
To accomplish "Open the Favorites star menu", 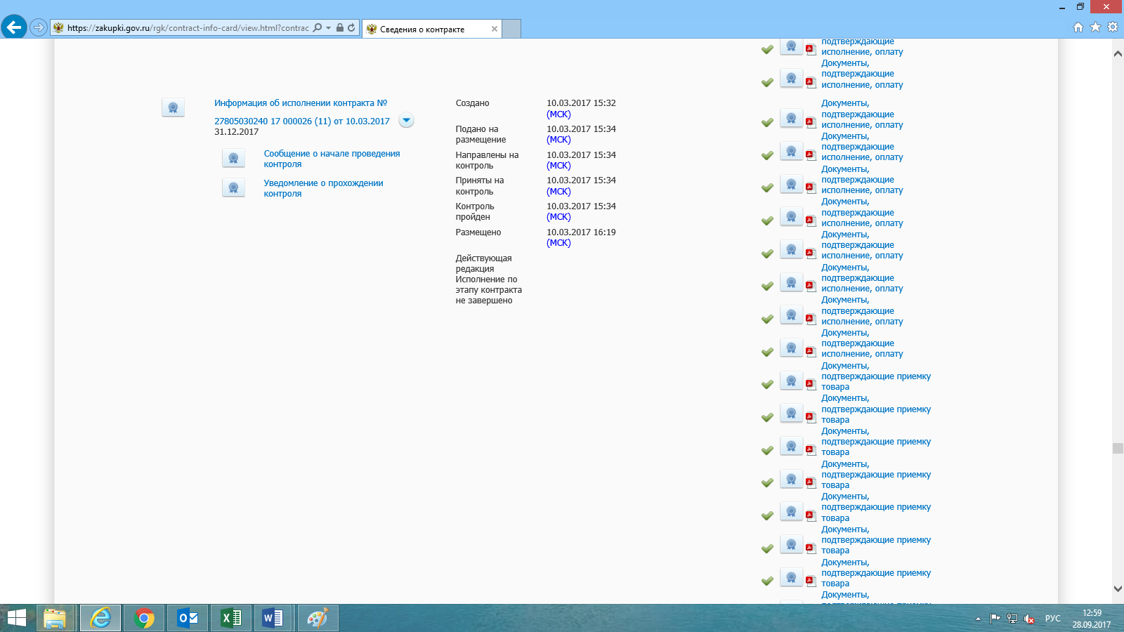I will [x=1095, y=27].
